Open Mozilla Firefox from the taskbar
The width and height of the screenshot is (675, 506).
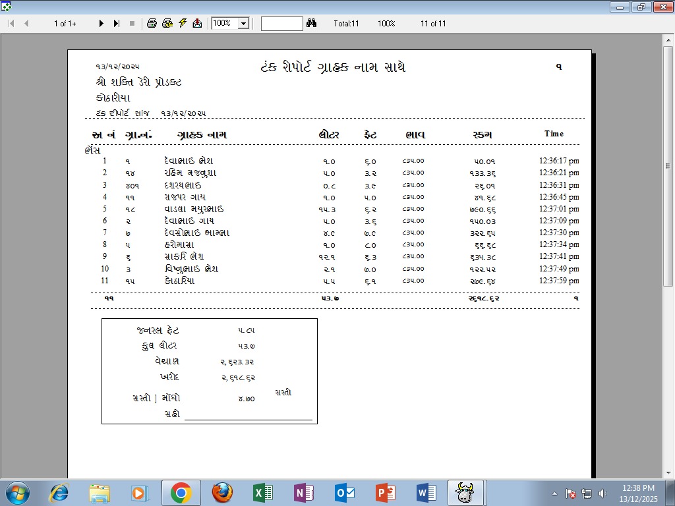pyautogui.click(x=222, y=493)
